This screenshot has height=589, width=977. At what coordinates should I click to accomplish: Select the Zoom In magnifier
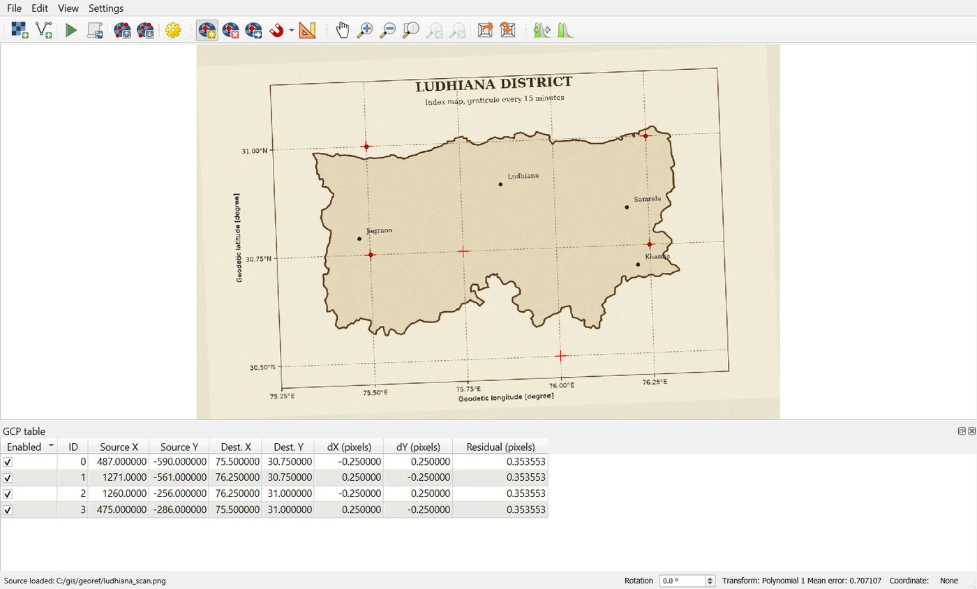click(x=365, y=30)
